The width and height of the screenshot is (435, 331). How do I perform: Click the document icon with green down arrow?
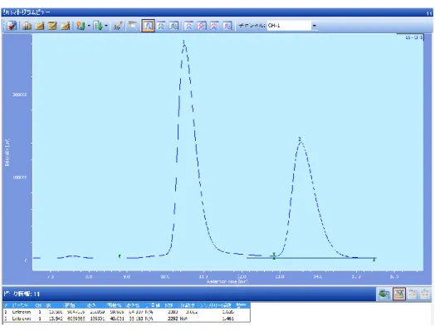98,26
